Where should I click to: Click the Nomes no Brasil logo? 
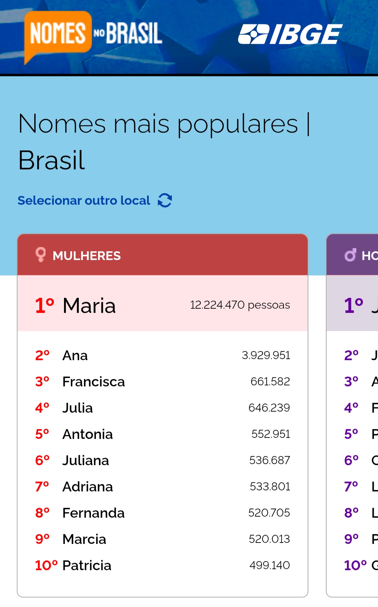[x=93, y=35]
